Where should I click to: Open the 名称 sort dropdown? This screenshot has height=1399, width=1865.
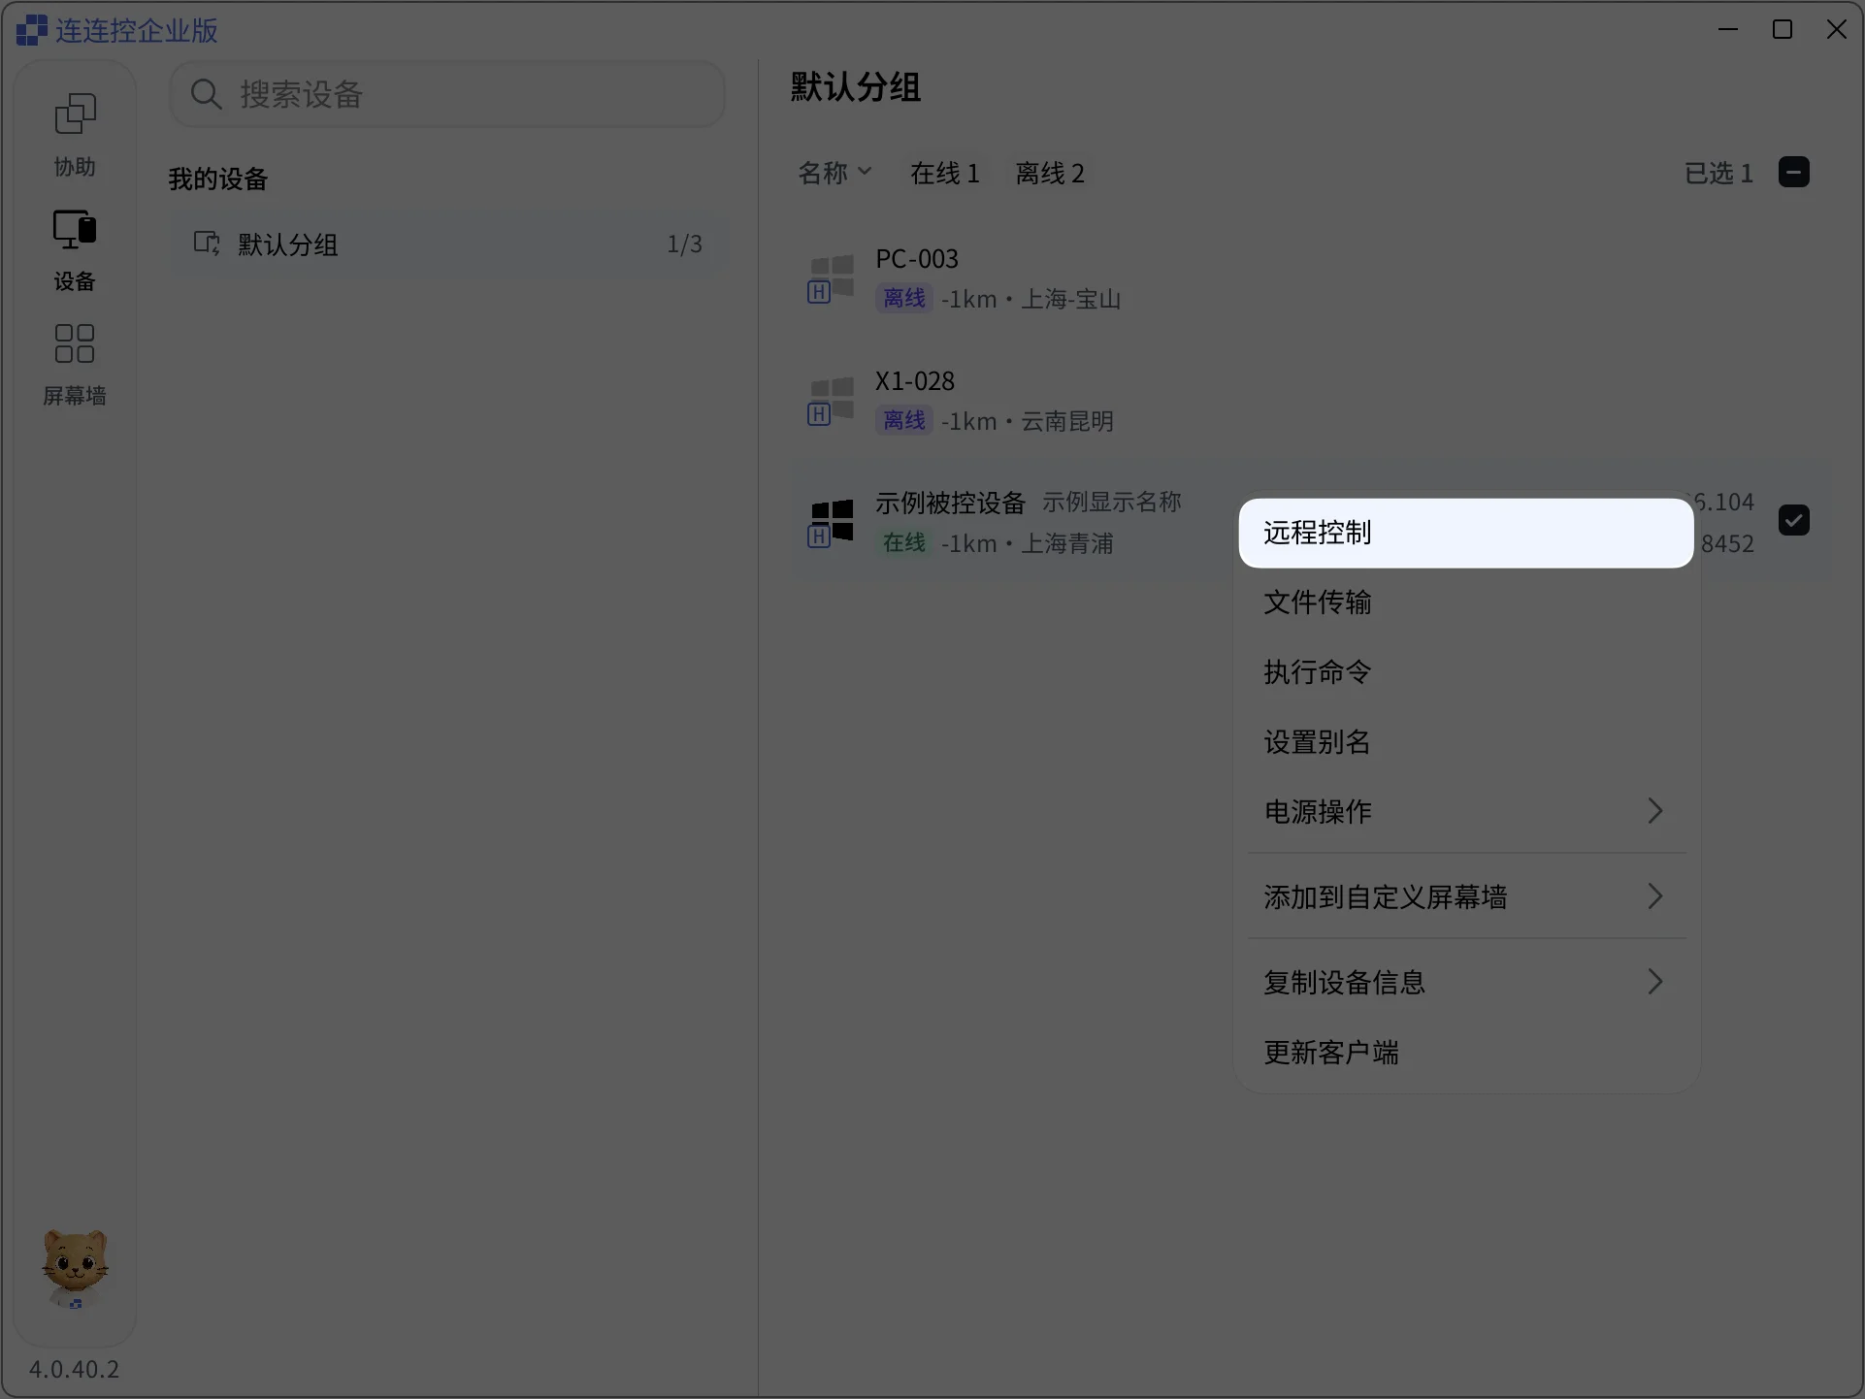[x=834, y=173]
